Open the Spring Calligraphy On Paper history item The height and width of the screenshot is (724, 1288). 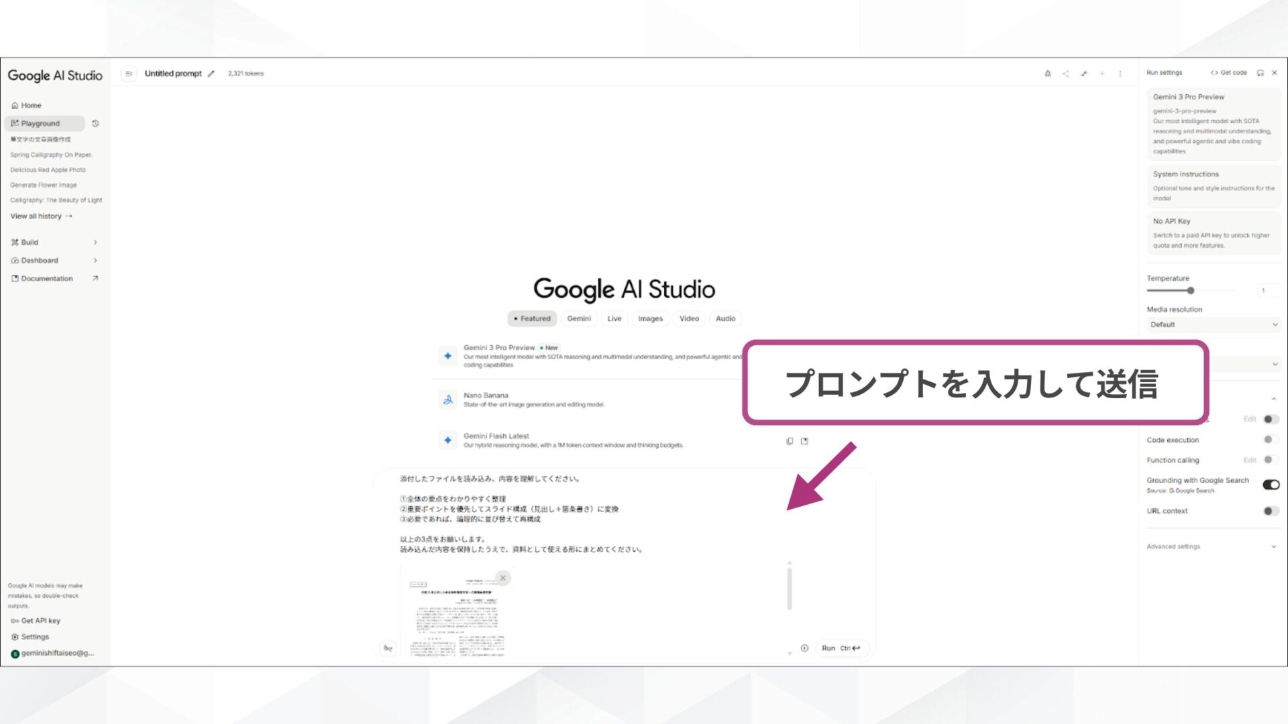pyautogui.click(x=50, y=154)
